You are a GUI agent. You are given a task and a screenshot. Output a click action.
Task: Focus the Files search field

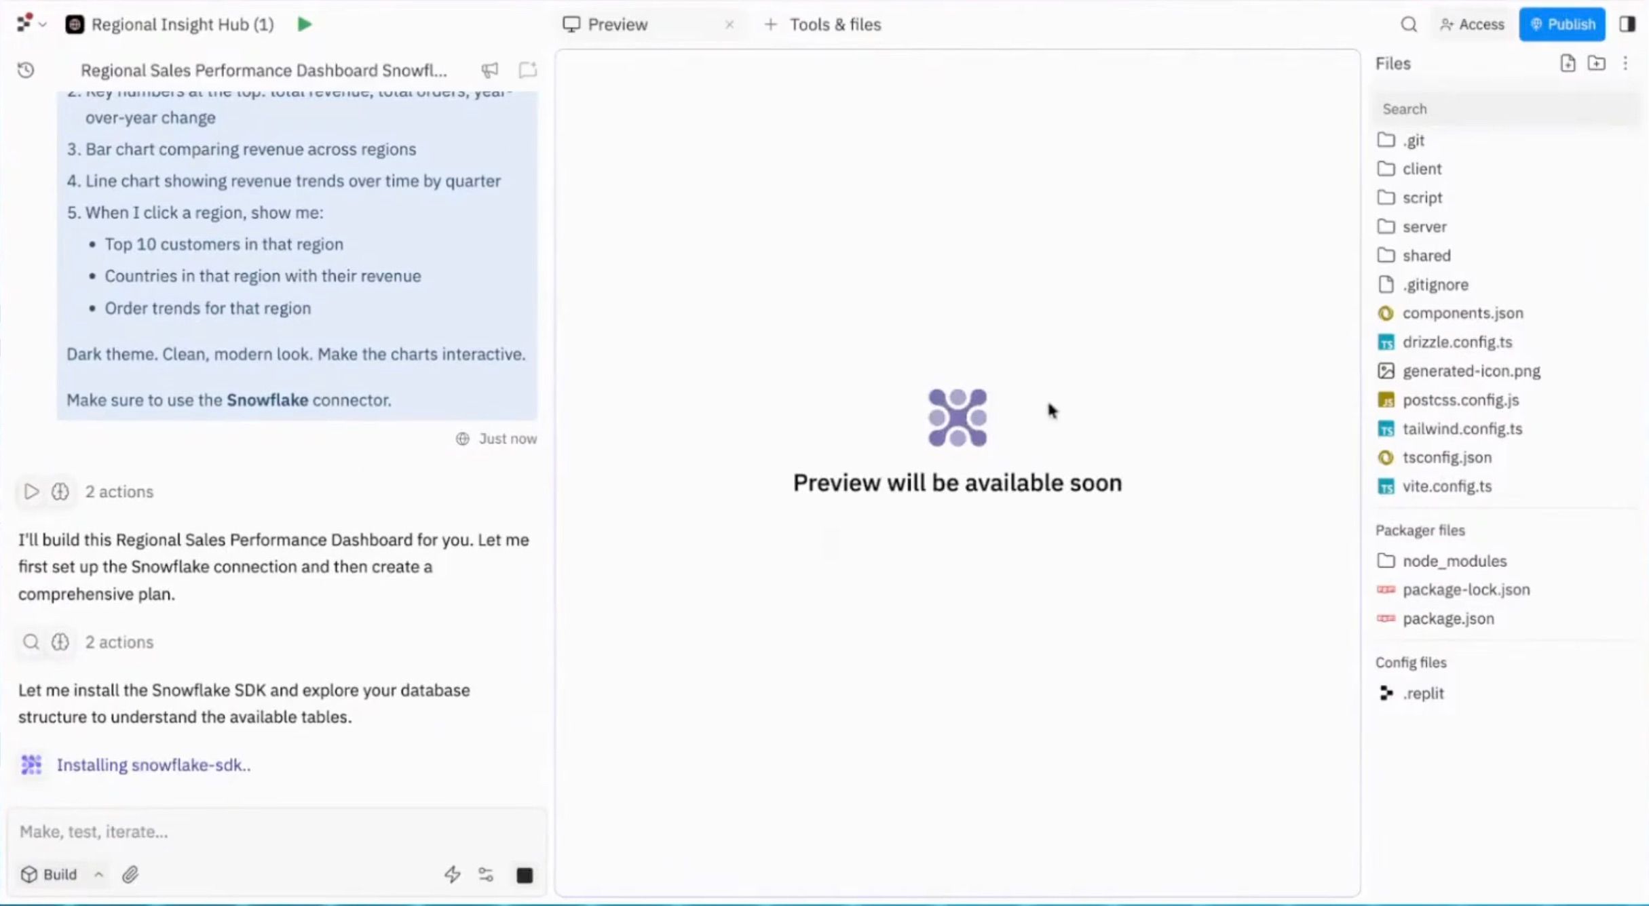pos(1505,109)
